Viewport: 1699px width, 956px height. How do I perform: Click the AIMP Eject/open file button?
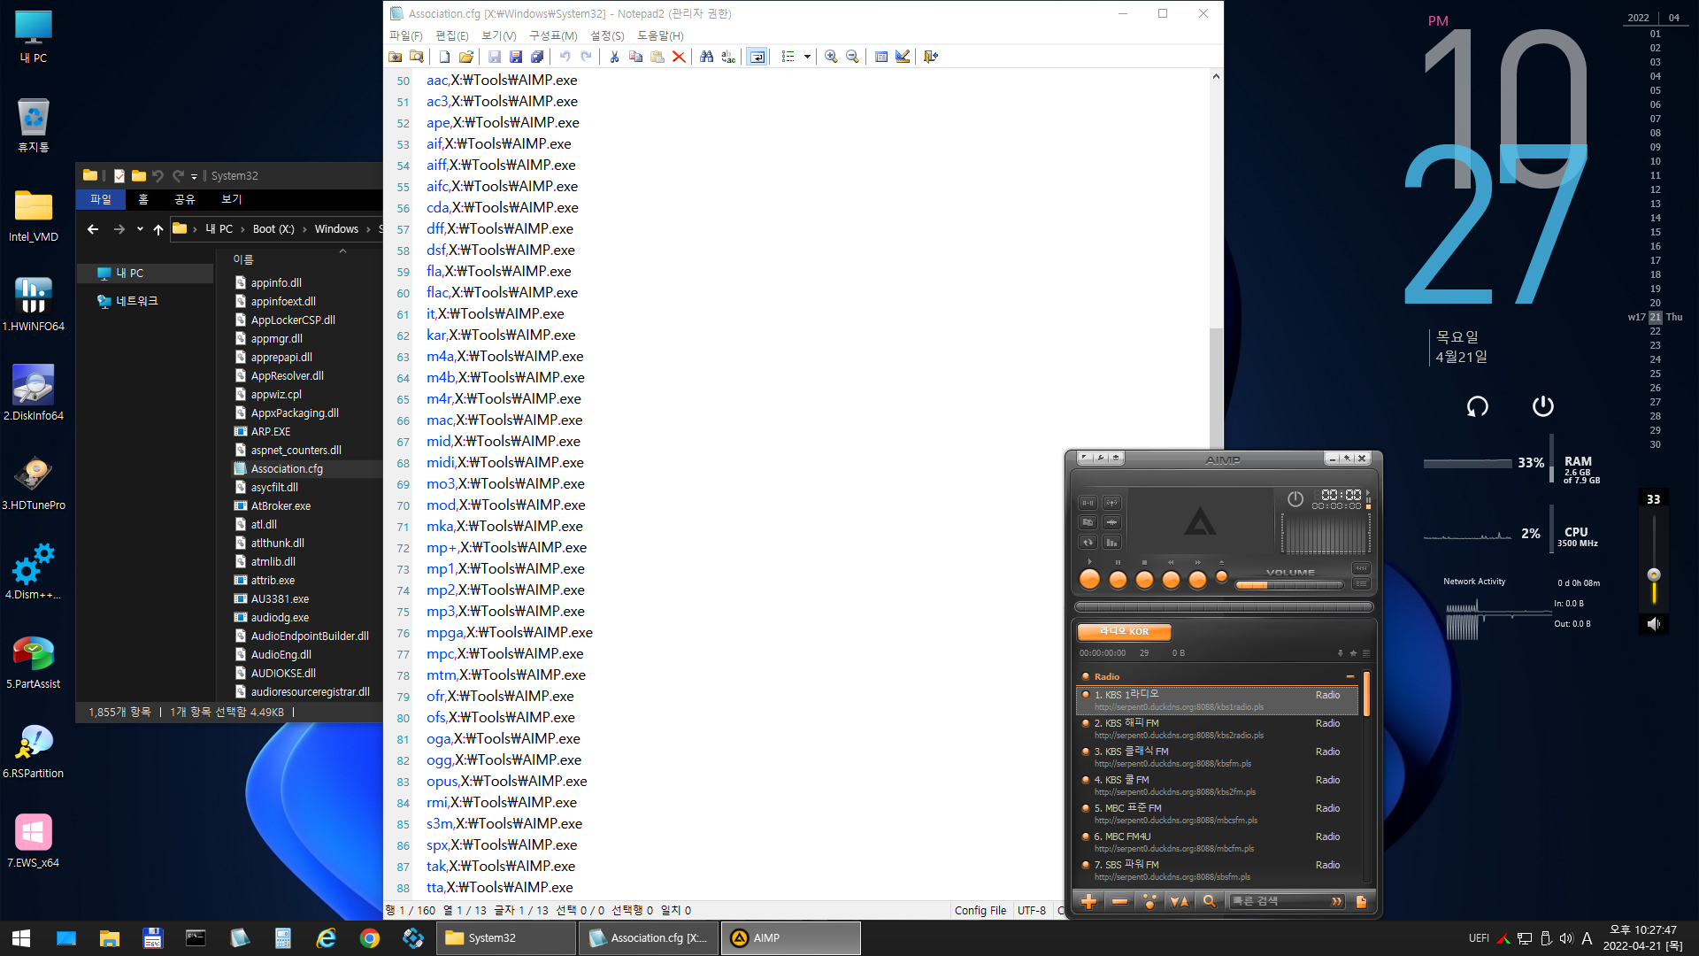tap(1222, 577)
